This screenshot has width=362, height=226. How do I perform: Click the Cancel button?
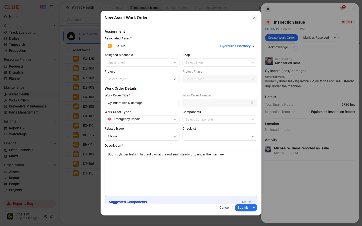(224, 208)
